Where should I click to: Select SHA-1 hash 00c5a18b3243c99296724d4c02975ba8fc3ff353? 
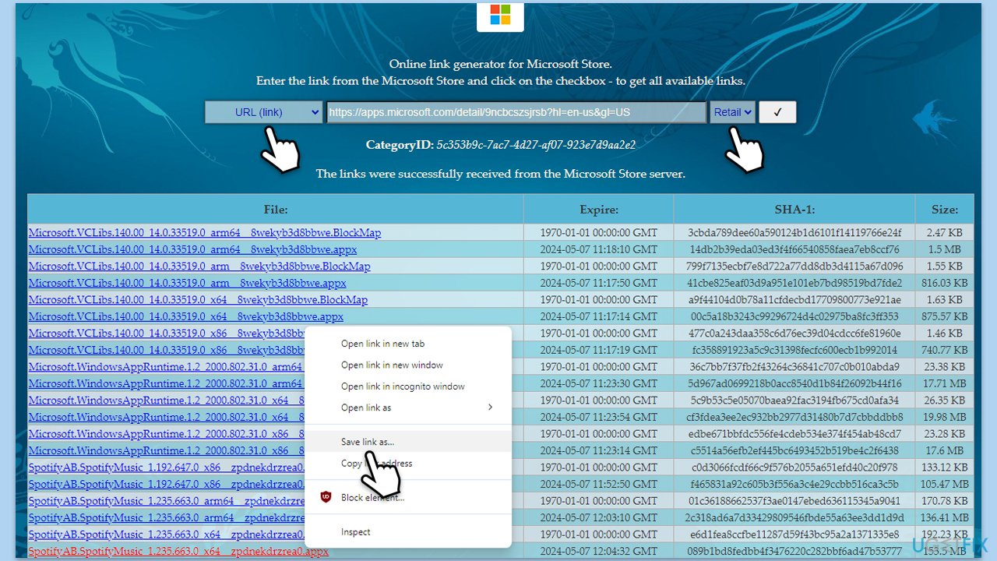click(794, 316)
